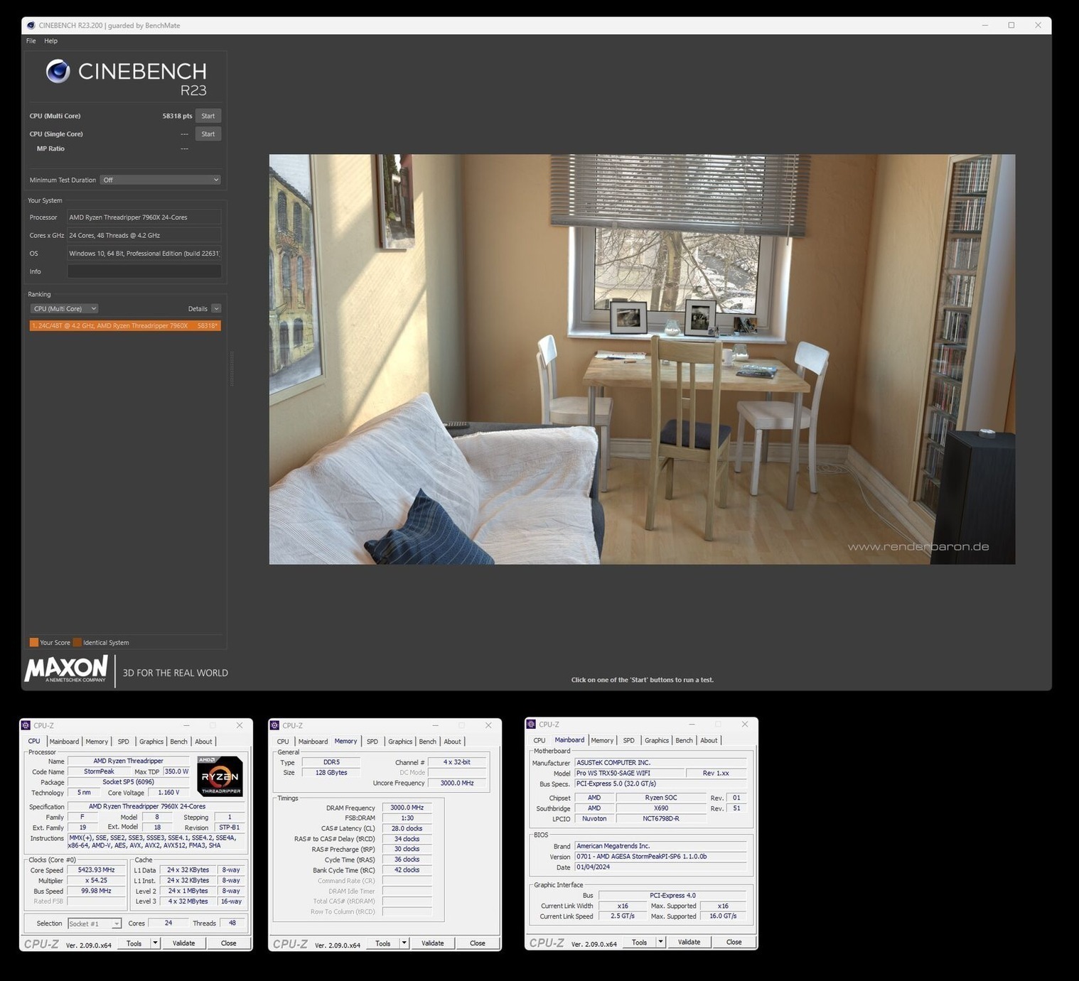Click CPU-Z icon in first CPU-Z title bar
The height and width of the screenshot is (981, 1079).
pyautogui.click(x=26, y=725)
